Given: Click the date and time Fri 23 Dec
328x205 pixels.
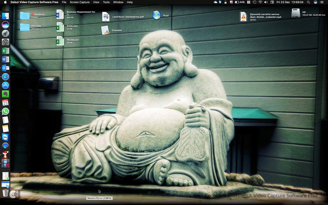Looking at the screenshot, I should point(290,2).
